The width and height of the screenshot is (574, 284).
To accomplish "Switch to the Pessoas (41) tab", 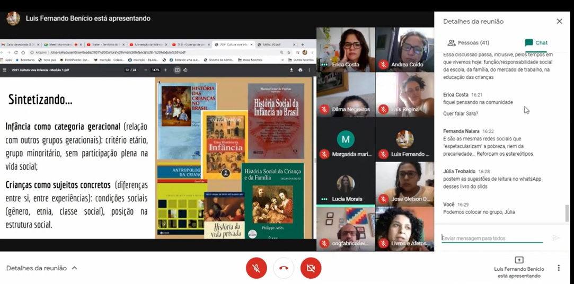I will tap(468, 43).
